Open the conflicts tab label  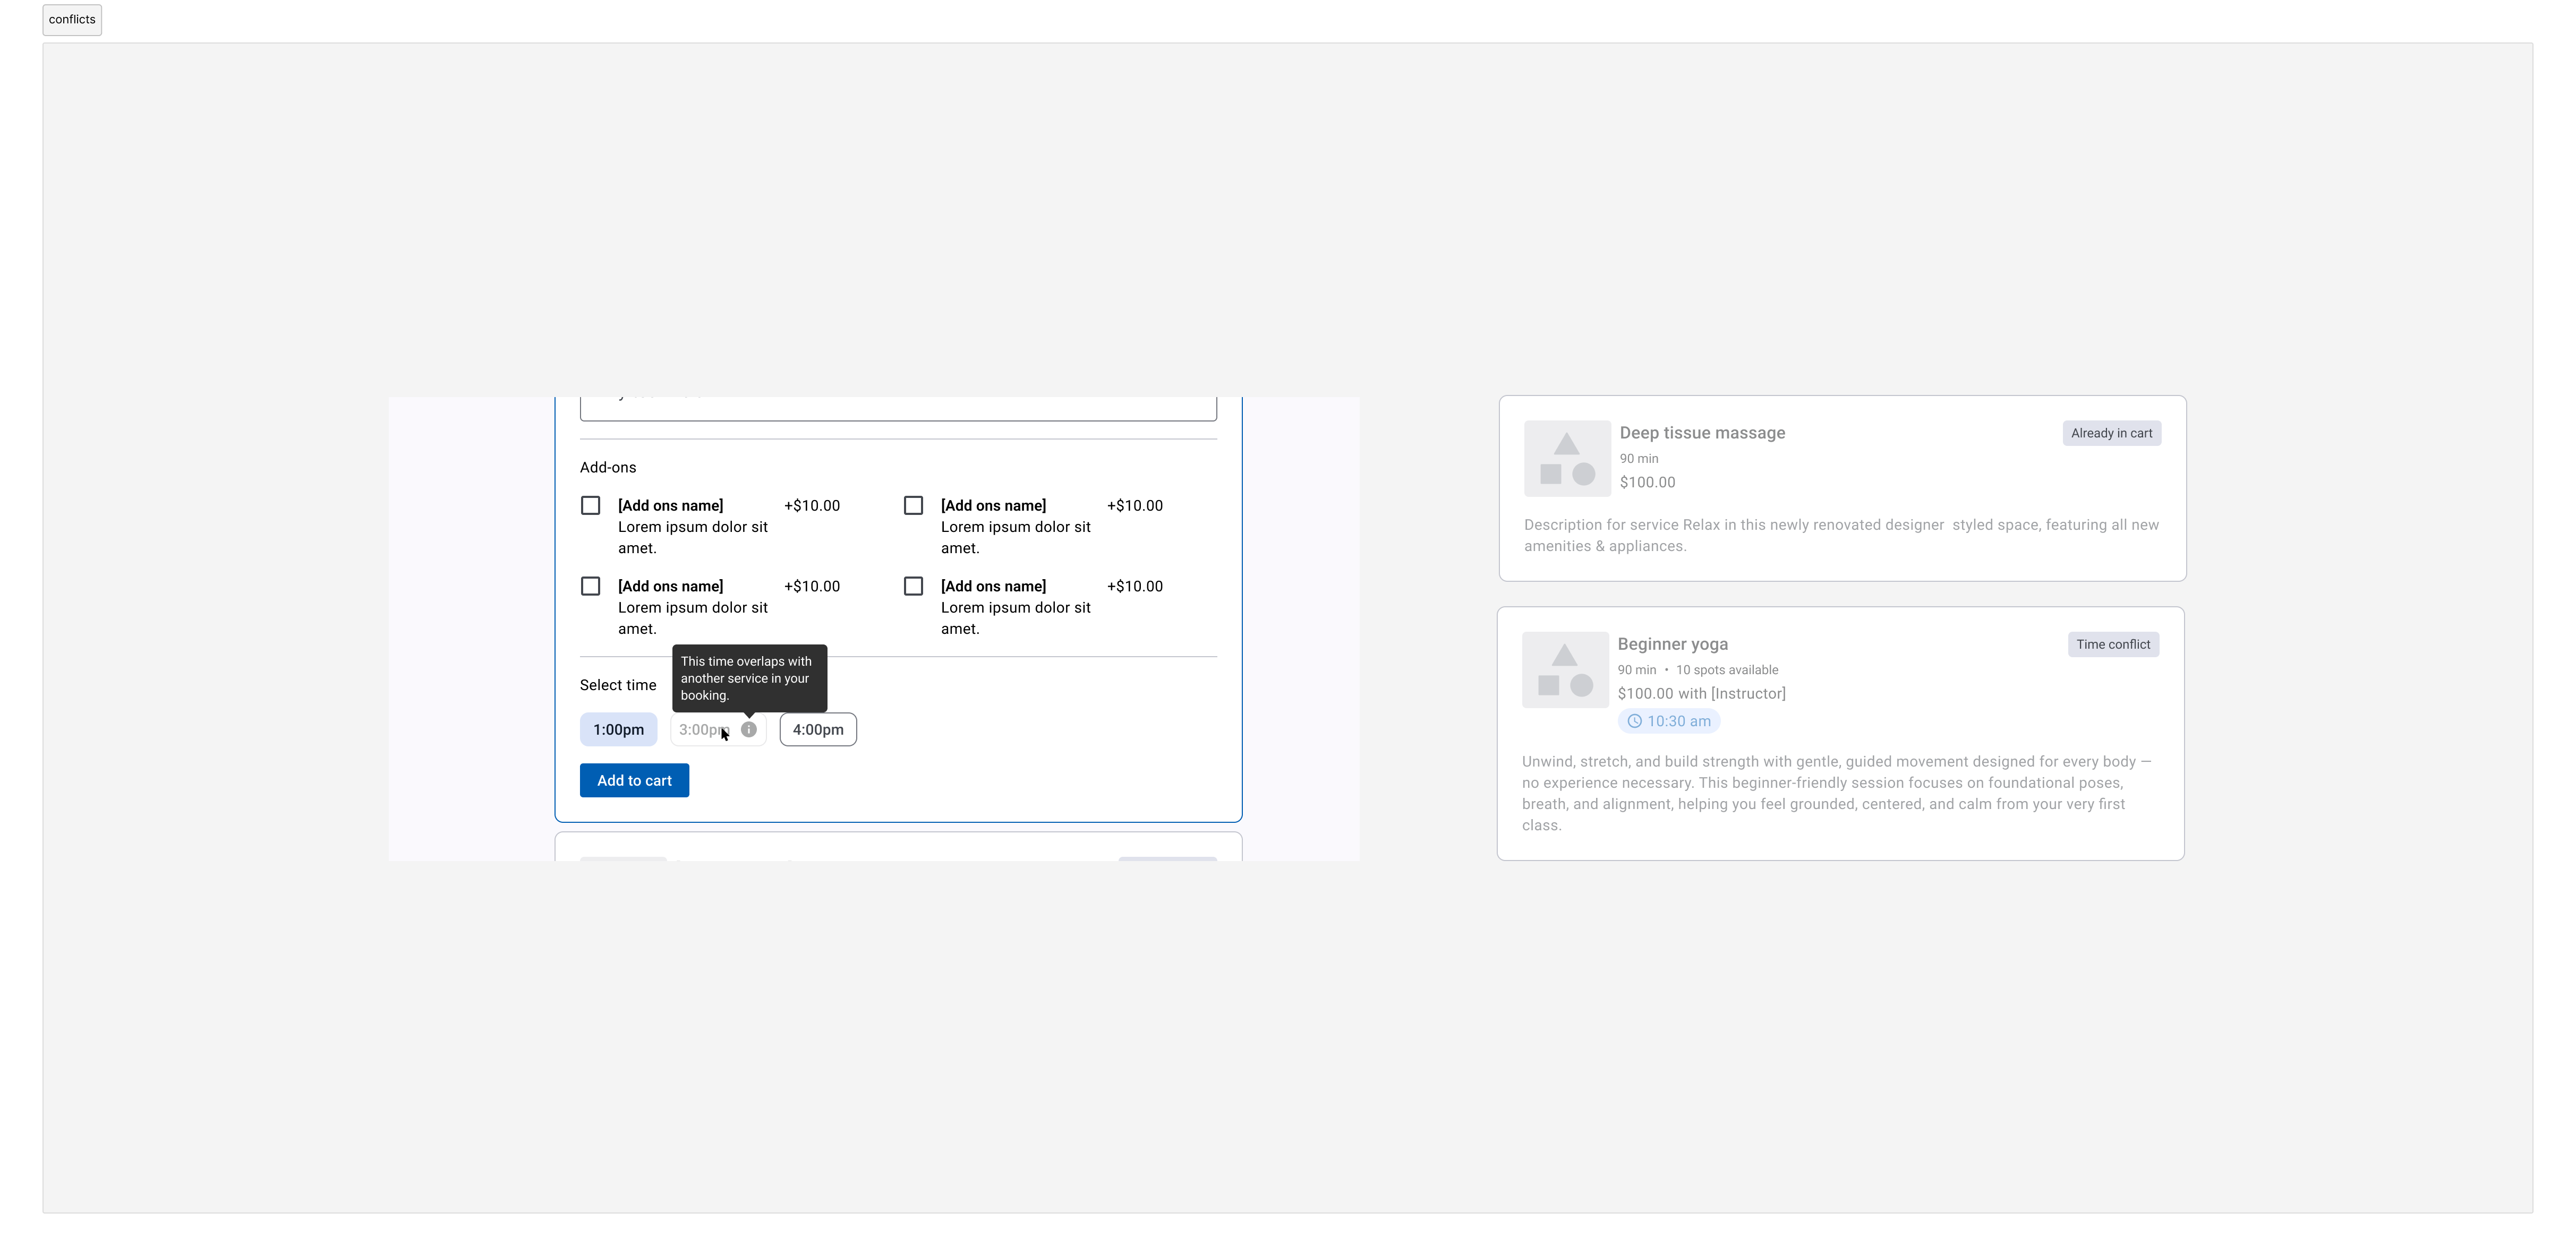coord(72,20)
